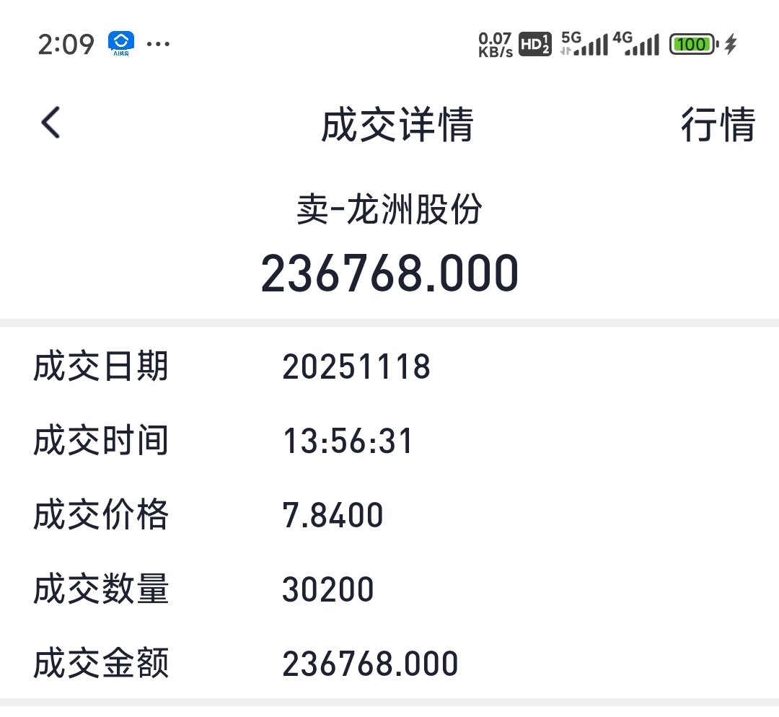This screenshot has height=717, width=779.
Task: Tap the battery 100 indicator
Action: click(694, 44)
